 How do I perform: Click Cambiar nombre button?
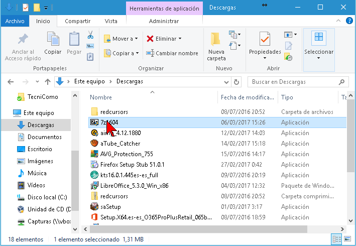pyautogui.click(x=172, y=53)
